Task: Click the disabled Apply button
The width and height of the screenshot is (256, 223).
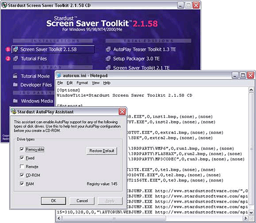Action: [x=110, y=201]
